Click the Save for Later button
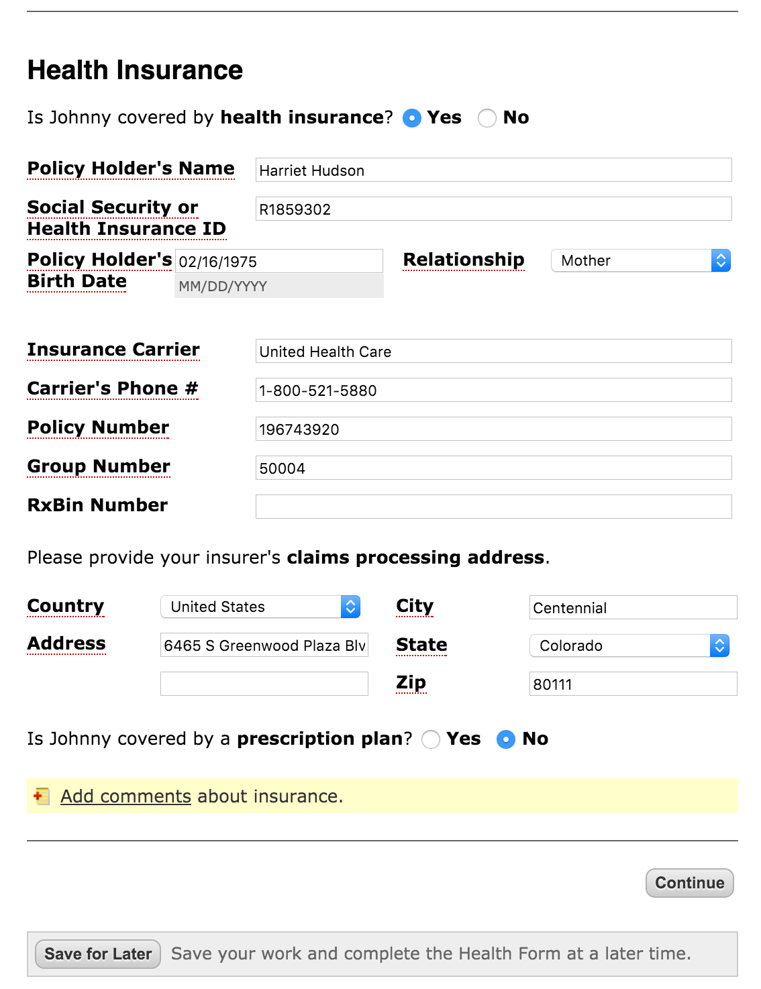The height and width of the screenshot is (989, 761). [x=97, y=953]
